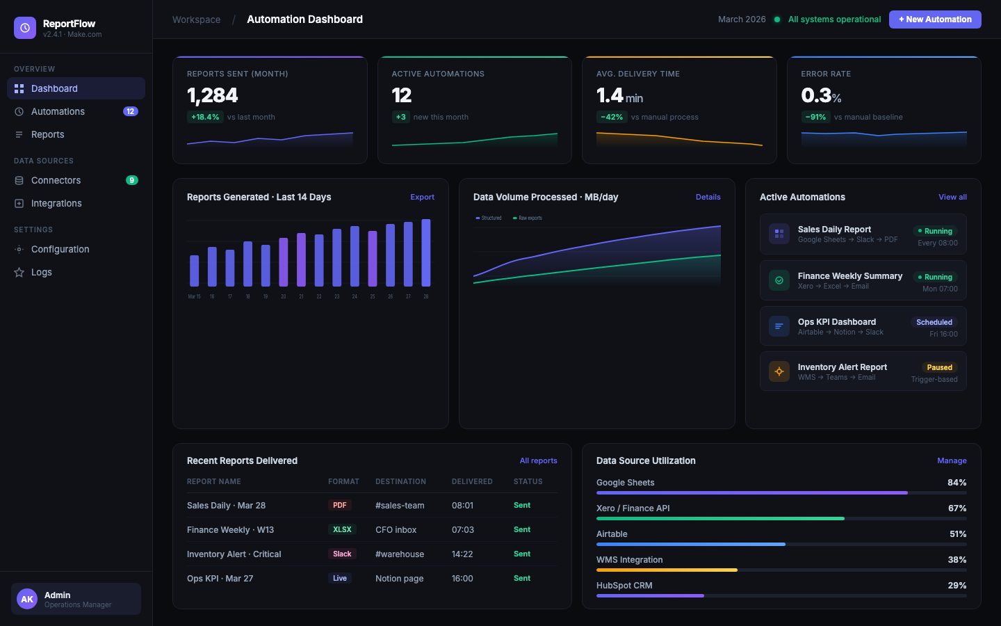Click the ReportFlow clock logo icon

coord(25,28)
